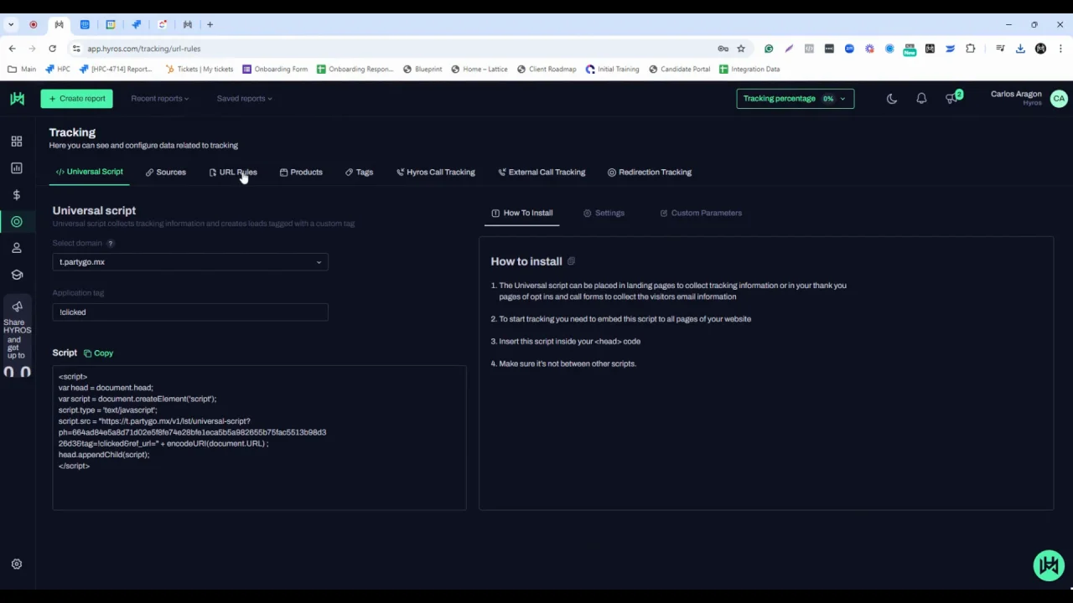Open the Candidate Portal bookmark
This screenshot has height=603, width=1073.
680,70
